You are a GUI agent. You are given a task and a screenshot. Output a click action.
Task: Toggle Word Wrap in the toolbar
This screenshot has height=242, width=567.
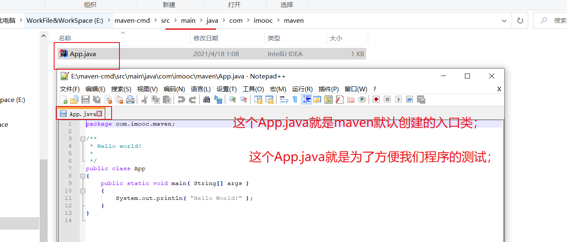[284, 100]
